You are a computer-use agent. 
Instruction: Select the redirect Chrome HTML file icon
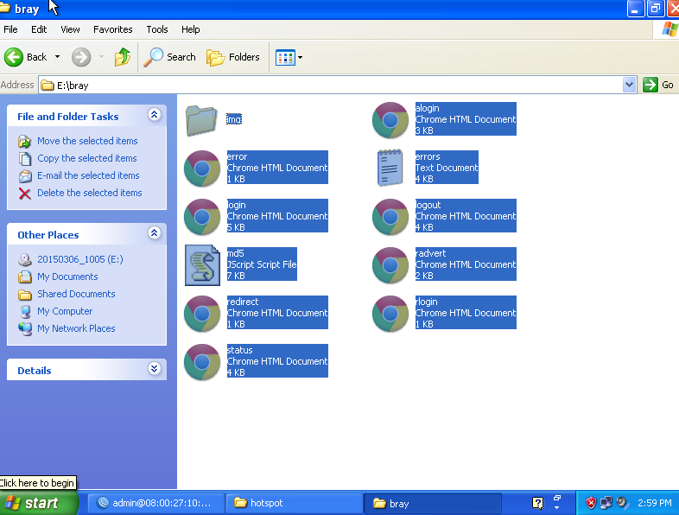[202, 314]
